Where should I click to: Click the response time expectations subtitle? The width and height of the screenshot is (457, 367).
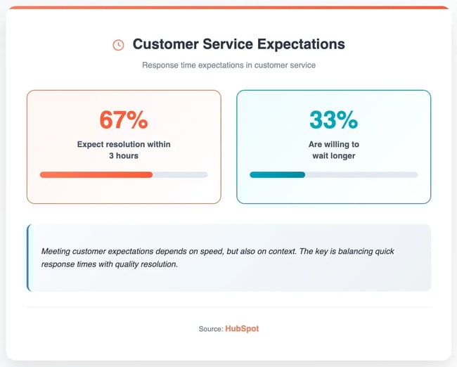[228, 65]
